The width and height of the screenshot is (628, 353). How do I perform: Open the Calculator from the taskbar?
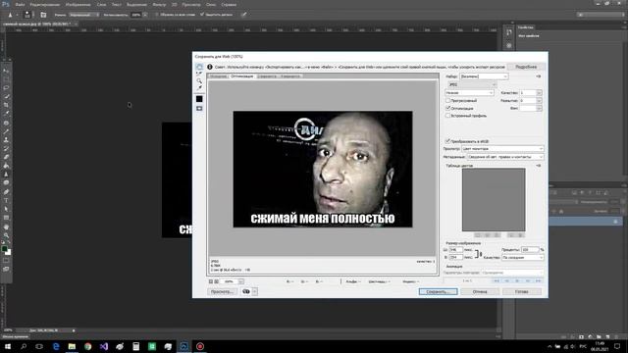(135, 346)
